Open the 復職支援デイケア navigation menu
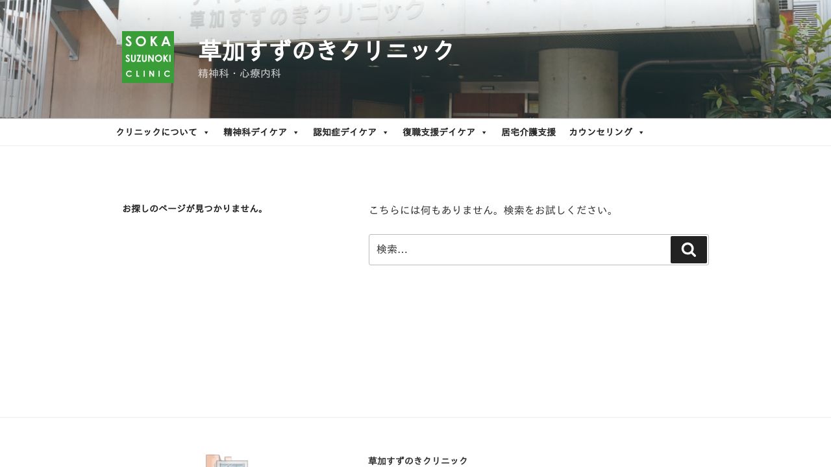The height and width of the screenshot is (467, 831). coord(437,132)
